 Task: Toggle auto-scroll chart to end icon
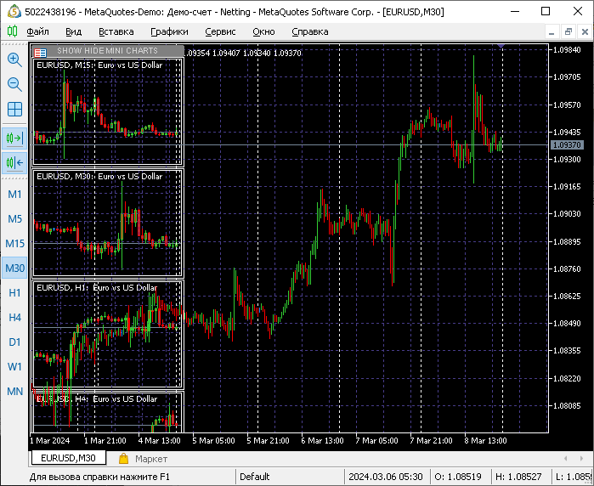14,138
